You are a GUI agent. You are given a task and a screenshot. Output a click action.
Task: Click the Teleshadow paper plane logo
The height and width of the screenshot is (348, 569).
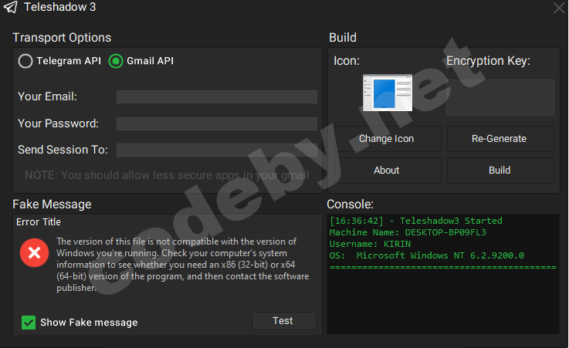click(11, 7)
